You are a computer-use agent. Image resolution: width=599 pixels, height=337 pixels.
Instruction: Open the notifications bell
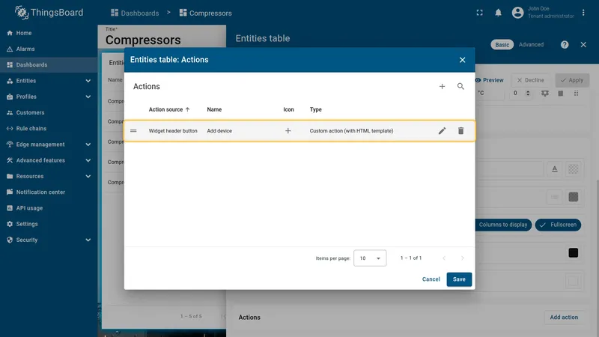pos(498,13)
